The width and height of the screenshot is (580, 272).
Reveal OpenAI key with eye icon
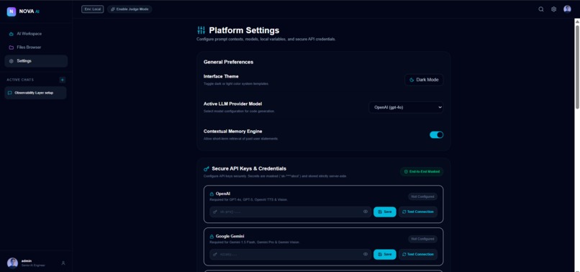pos(366,212)
